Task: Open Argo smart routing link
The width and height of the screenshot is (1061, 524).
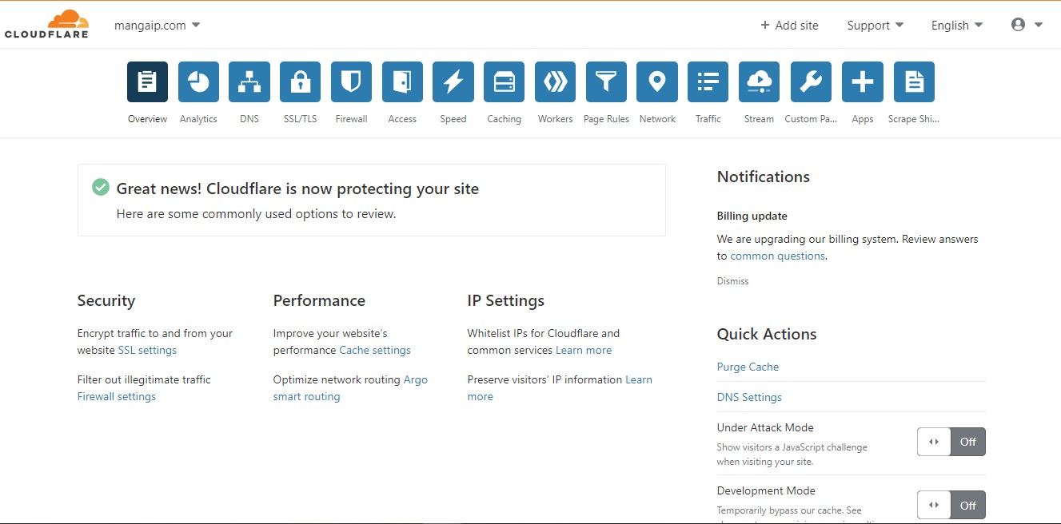Action: [350, 388]
